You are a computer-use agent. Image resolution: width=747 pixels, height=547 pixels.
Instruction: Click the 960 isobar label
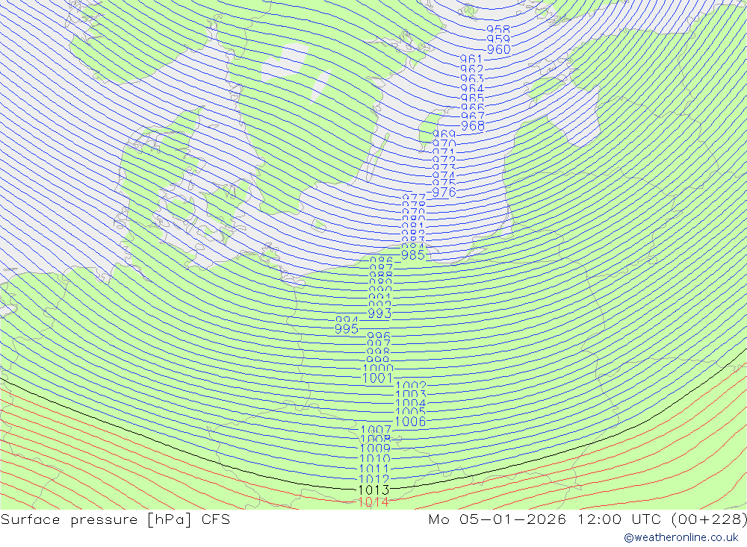[x=498, y=49]
